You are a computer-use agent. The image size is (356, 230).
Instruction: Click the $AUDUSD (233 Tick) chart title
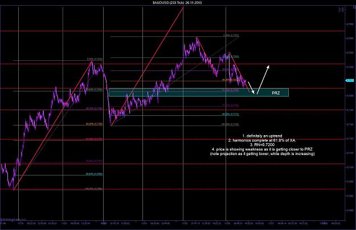pyautogui.click(x=177, y=2)
